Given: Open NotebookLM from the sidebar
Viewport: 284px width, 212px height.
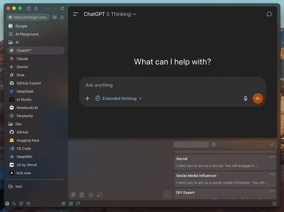Looking at the screenshot, I should click(x=36, y=108).
